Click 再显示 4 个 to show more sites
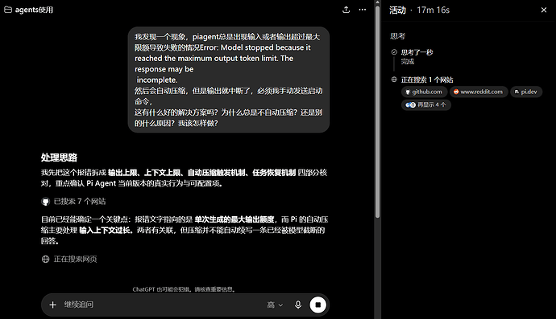The height and width of the screenshot is (319, 556). [426, 104]
